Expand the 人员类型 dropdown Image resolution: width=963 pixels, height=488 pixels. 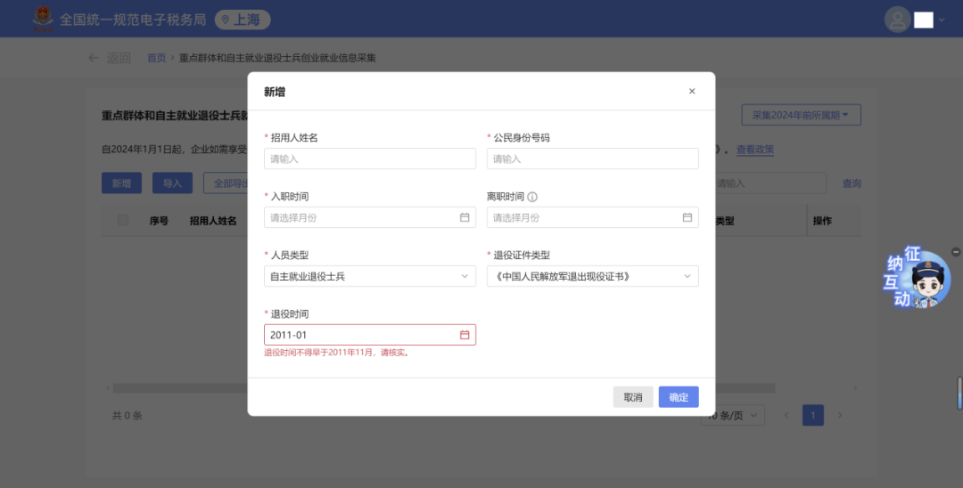(370, 277)
